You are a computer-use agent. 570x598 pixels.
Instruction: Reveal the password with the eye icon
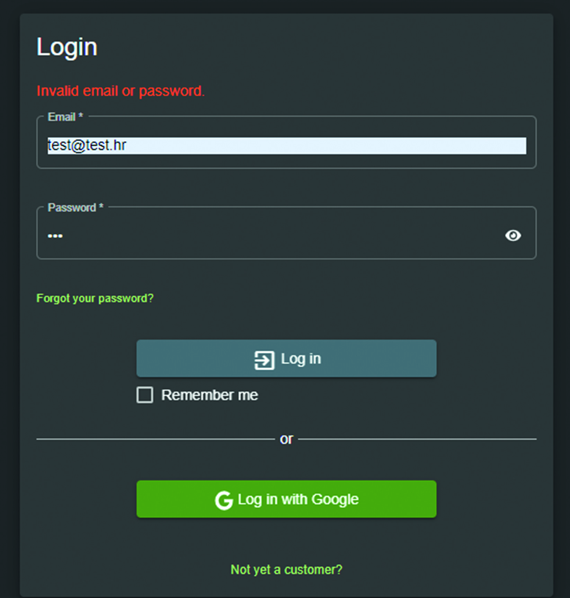click(x=513, y=235)
